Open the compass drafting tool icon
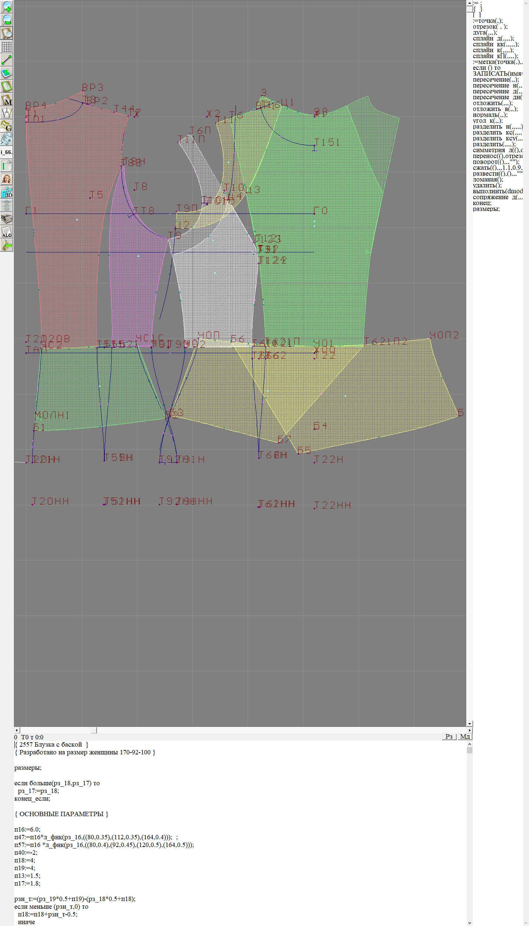This screenshot has width=529, height=926. (x=7, y=113)
